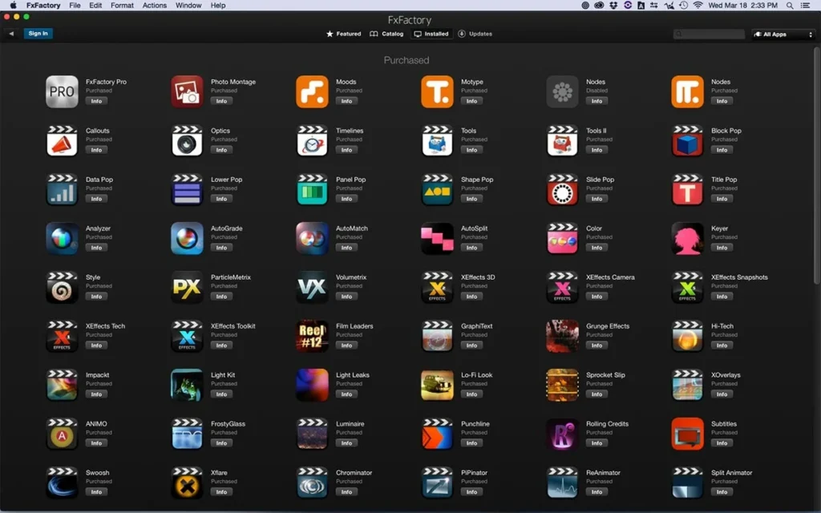Open the Panel Pop icon
Viewport: 821px width, 513px height.
(x=312, y=189)
